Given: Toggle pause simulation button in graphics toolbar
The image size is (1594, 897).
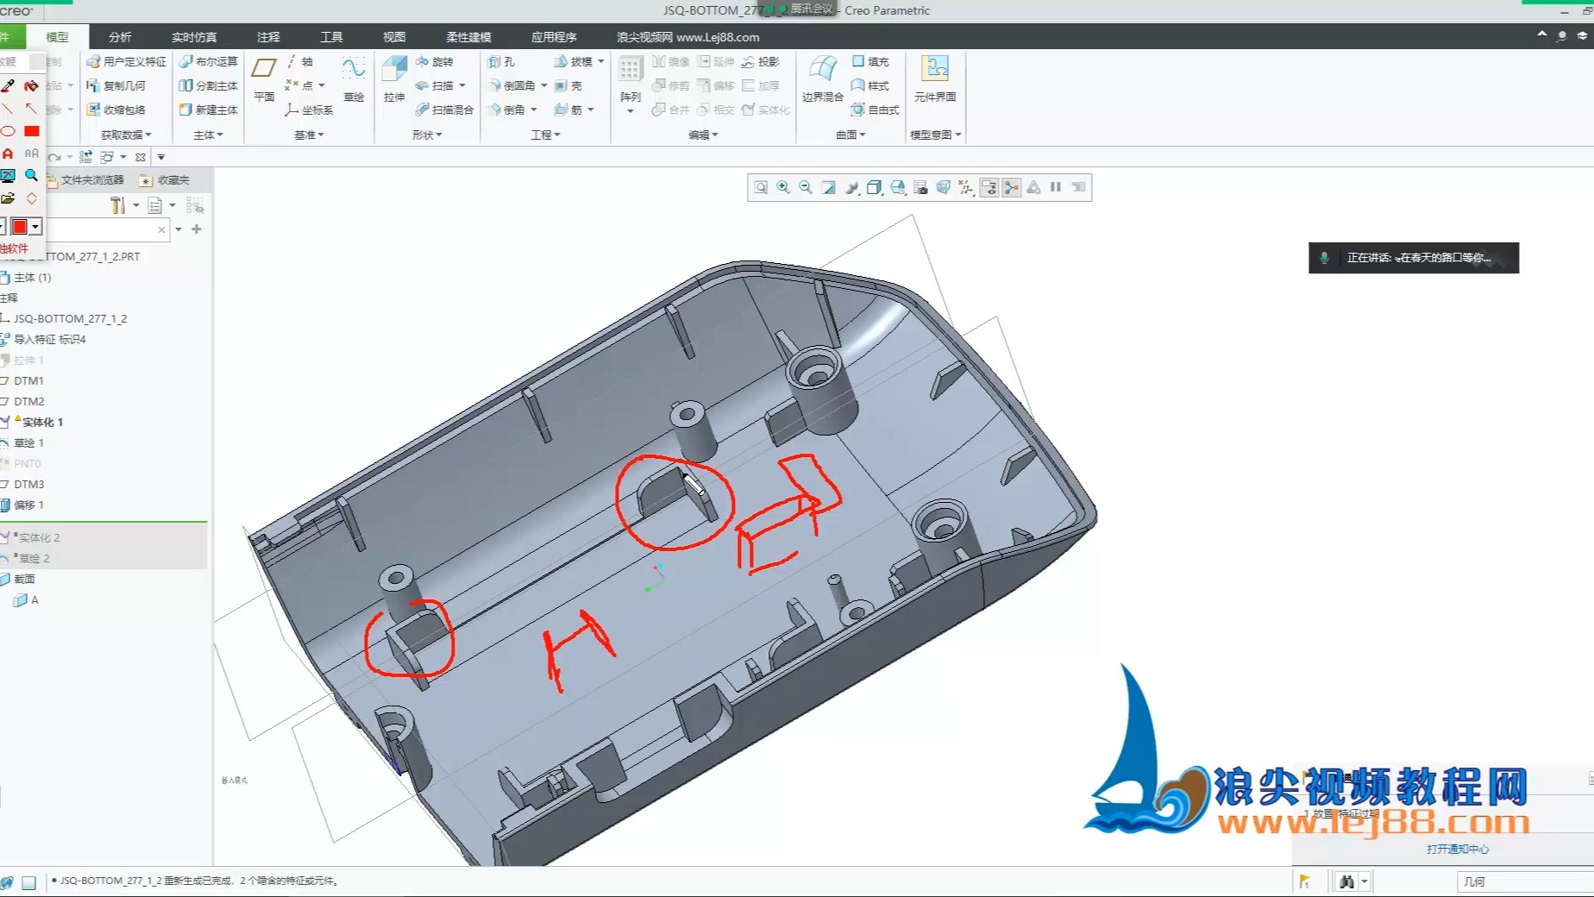Looking at the screenshot, I should coord(1056,187).
